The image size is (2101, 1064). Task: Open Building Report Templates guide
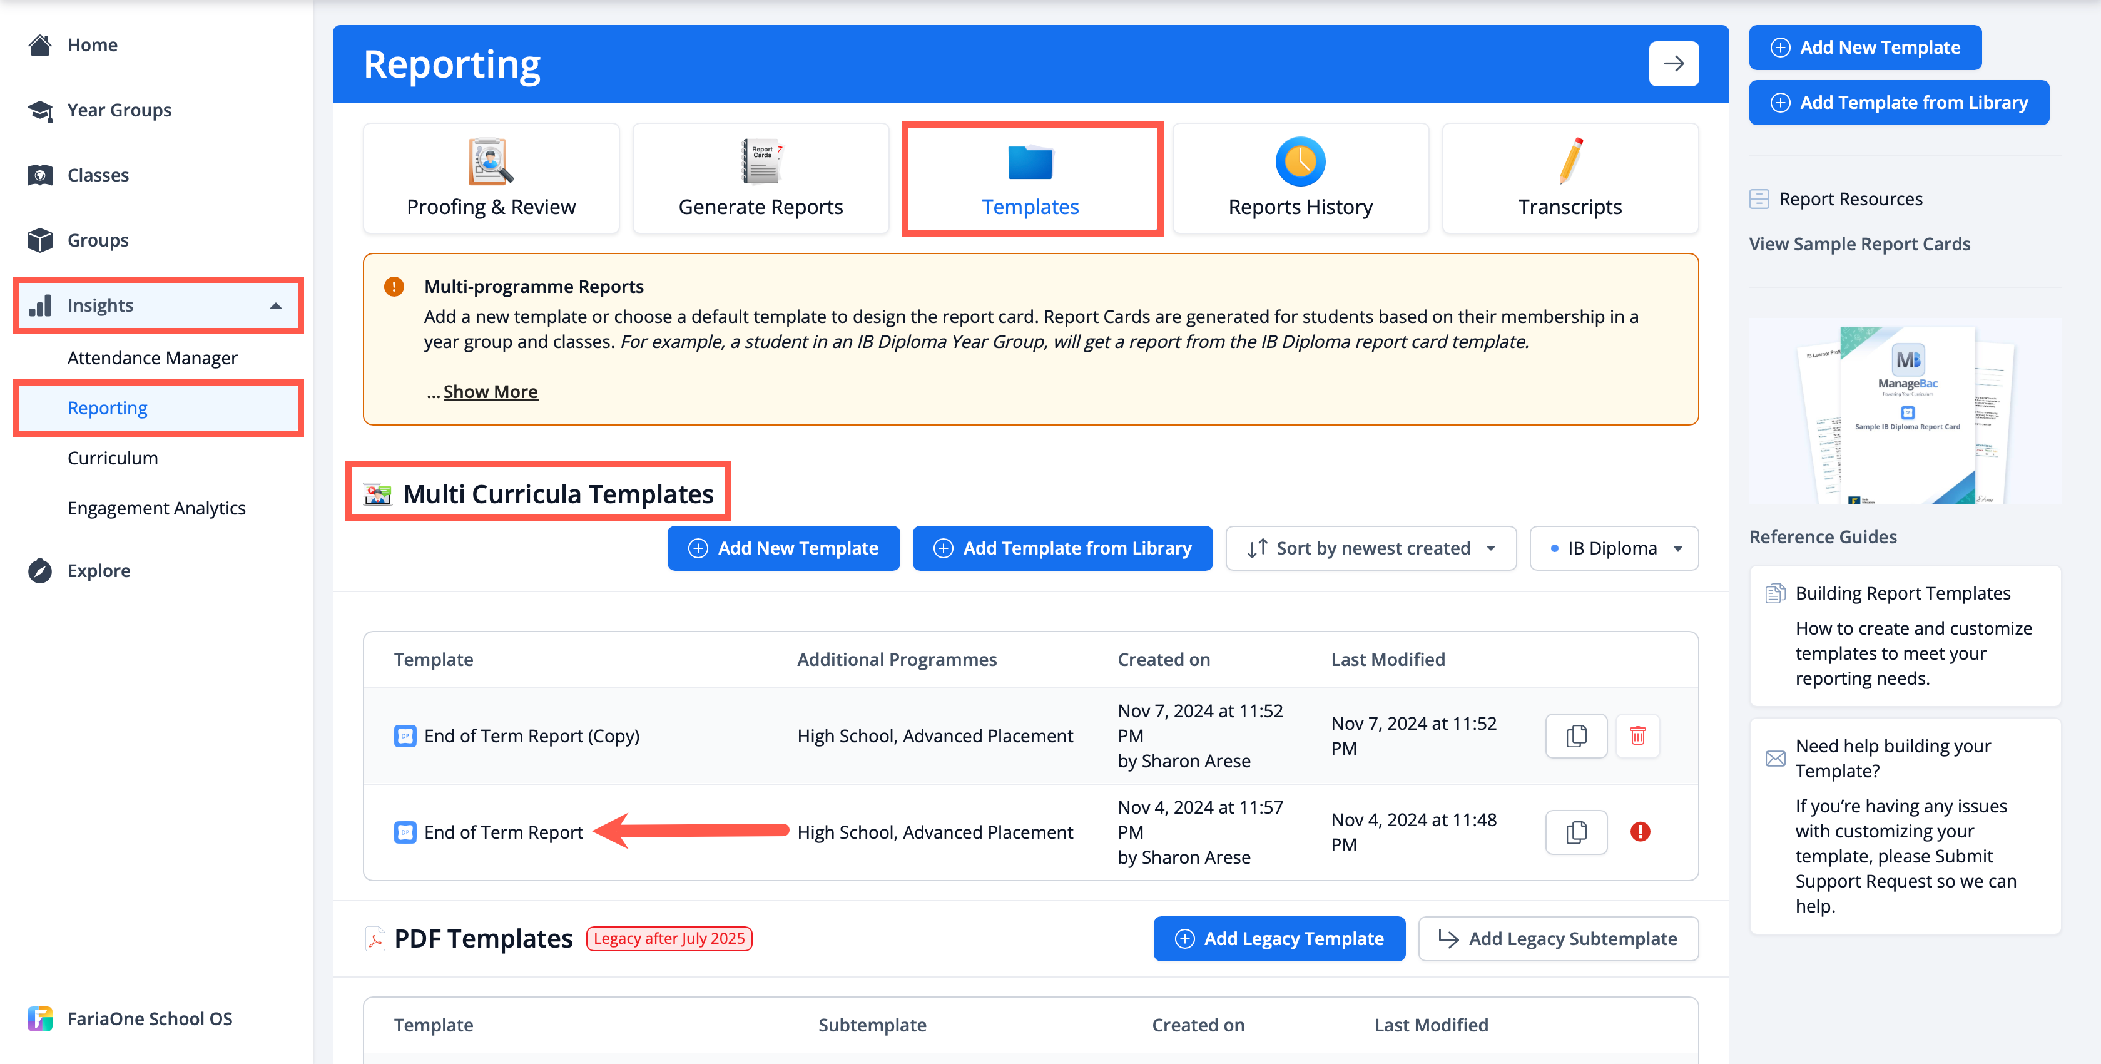(1902, 593)
